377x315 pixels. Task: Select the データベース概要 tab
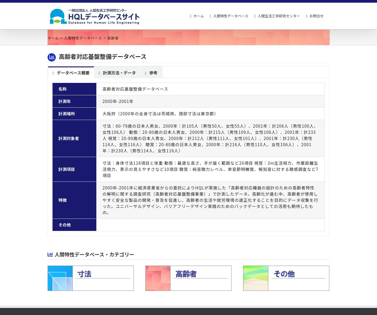[x=71, y=73]
